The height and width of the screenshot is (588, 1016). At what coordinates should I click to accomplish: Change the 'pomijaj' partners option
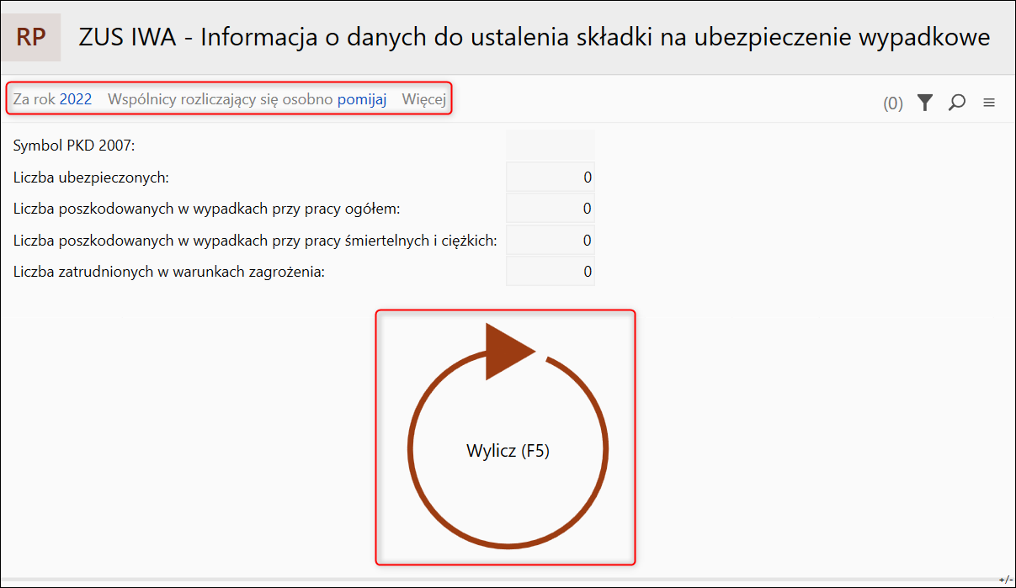[362, 99]
